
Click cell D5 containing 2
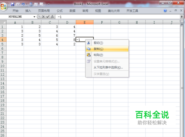pos(67,44)
